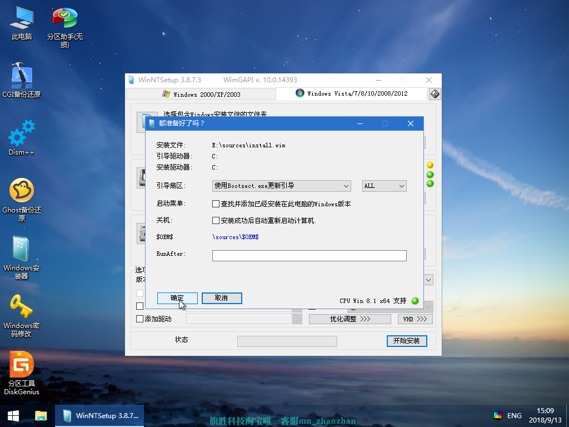569x427 pixels.
Task: Confirm with the 确定 button
Action: click(177, 298)
